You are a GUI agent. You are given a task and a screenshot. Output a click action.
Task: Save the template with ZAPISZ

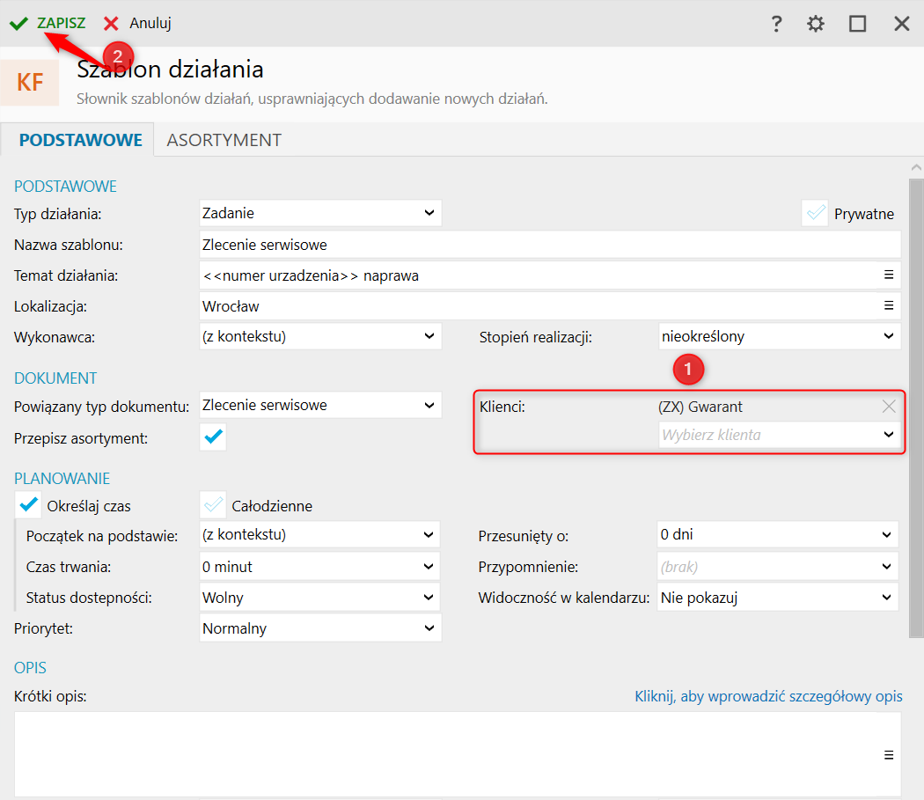(48, 23)
